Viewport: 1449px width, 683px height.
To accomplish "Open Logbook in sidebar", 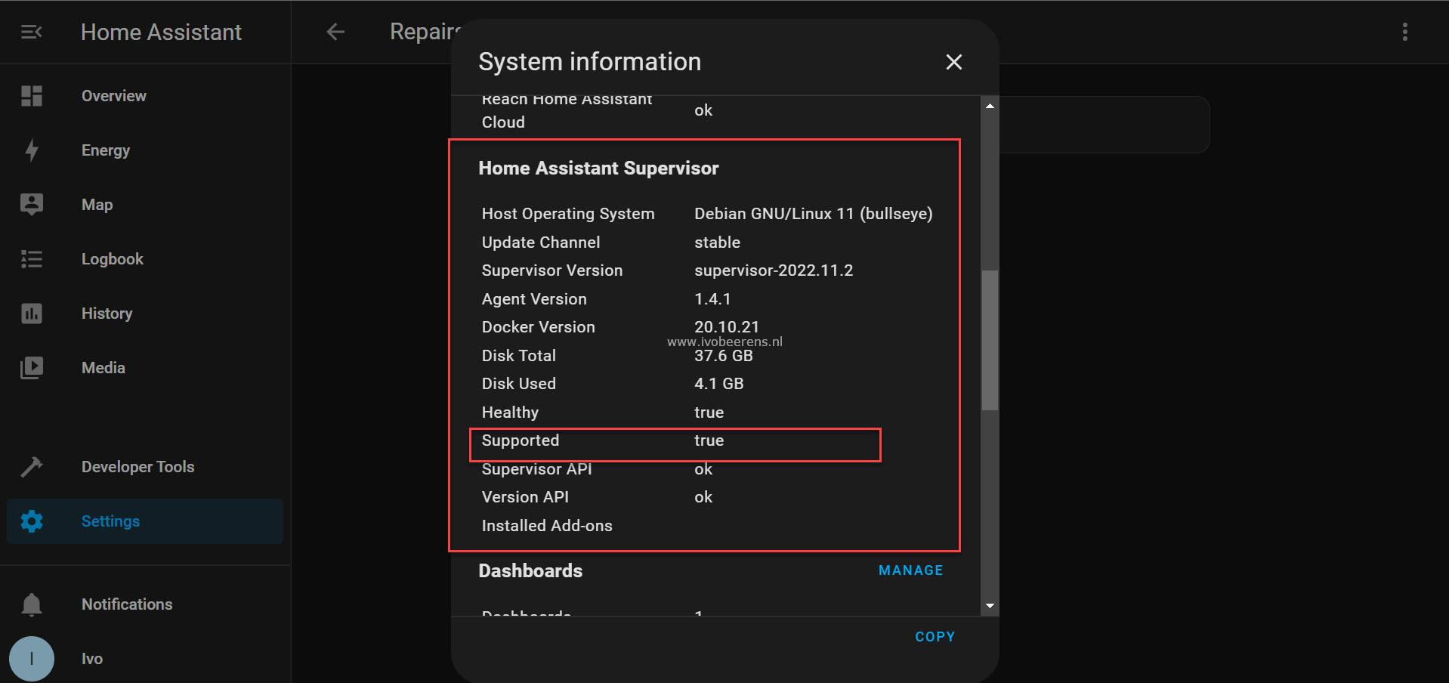I will pyautogui.click(x=145, y=259).
